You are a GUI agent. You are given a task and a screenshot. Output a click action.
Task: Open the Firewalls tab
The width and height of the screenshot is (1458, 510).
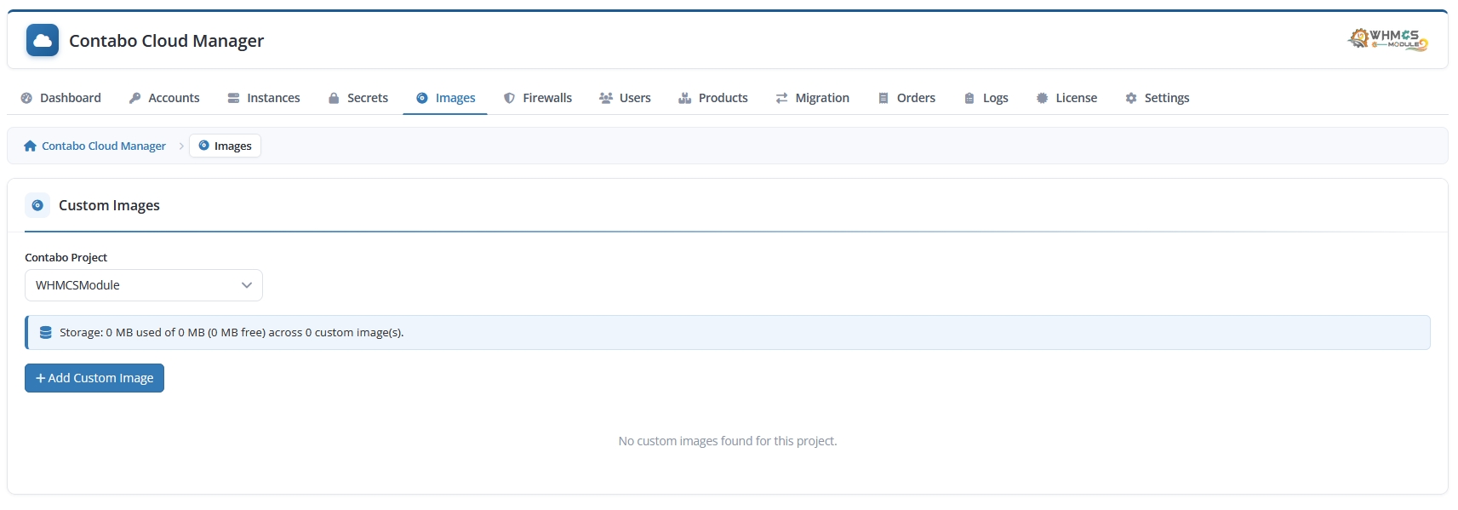[538, 98]
